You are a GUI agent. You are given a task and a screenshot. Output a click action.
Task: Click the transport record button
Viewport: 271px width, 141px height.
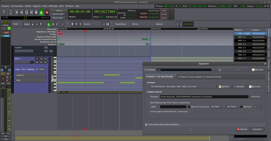47,13
